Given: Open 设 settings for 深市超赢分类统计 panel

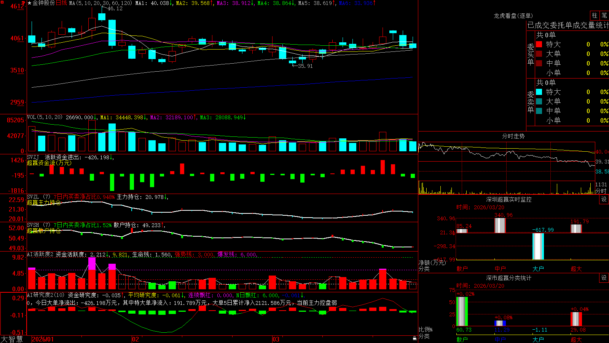Looking at the screenshot, I should [604, 278].
